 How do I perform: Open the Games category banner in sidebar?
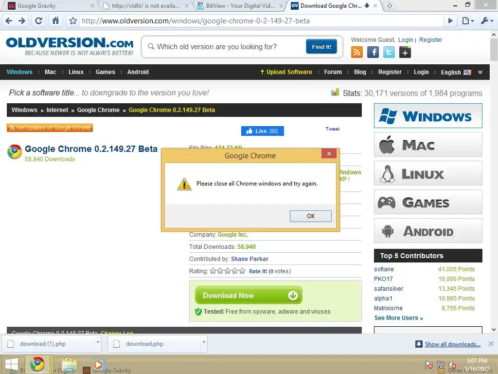point(428,202)
